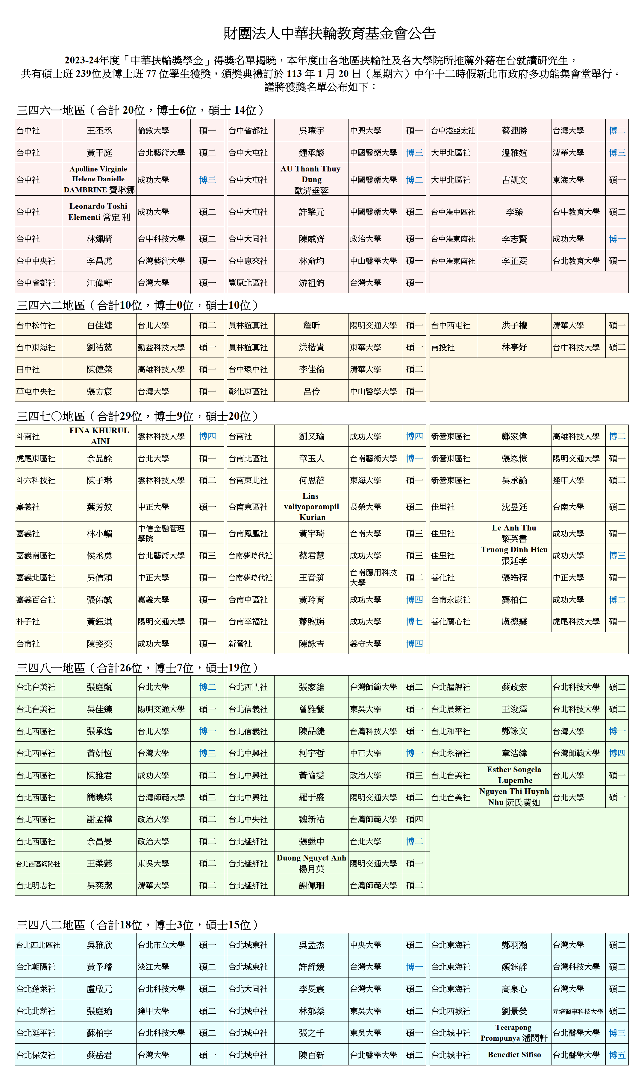Click the university cell 台北市立大學
644x1081 pixels.
pos(163,945)
